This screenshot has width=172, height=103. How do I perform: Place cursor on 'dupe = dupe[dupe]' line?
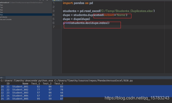pyautogui.click(x=76, y=19)
